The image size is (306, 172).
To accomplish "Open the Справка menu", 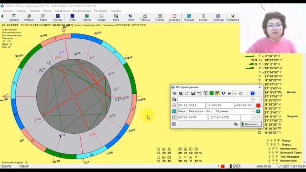I will click(x=116, y=11).
